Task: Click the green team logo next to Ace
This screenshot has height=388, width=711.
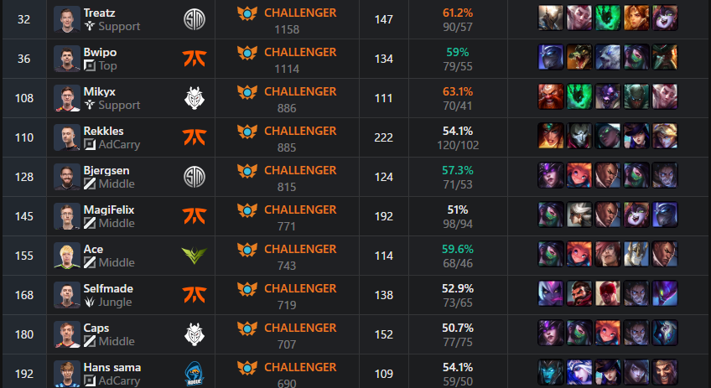Action: (194, 256)
